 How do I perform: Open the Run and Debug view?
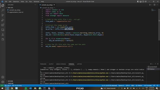tap(3, 20)
